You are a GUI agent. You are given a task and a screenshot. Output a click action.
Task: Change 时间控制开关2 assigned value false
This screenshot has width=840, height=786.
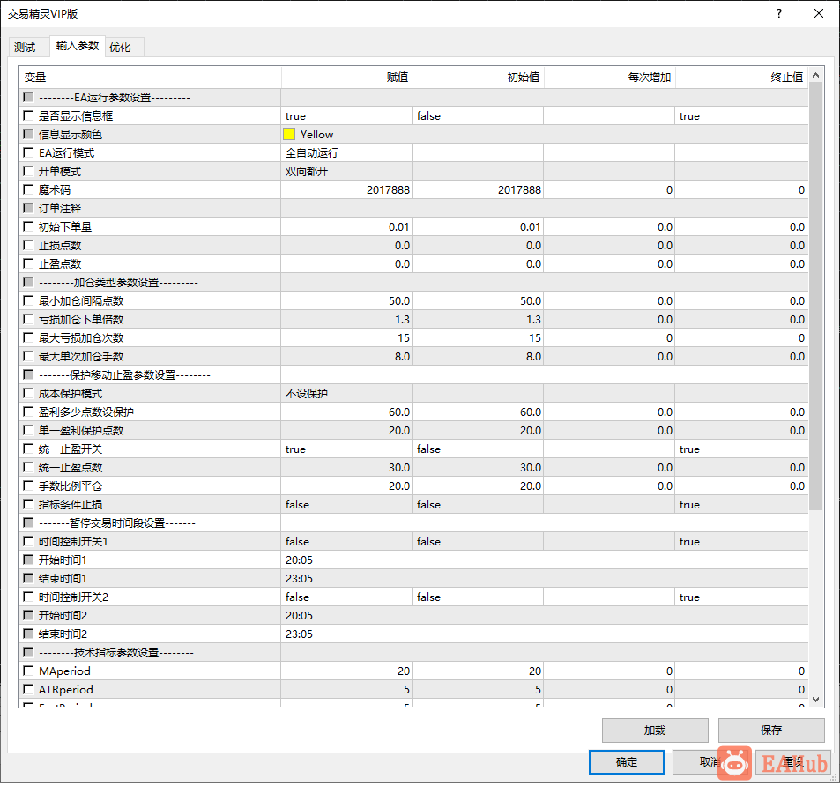(x=346, y=597)
